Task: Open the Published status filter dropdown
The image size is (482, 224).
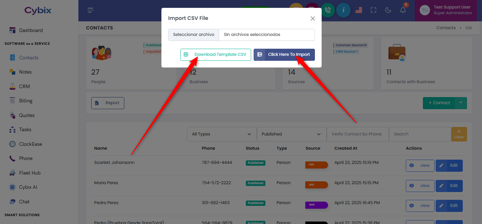Action: point(291,134)
